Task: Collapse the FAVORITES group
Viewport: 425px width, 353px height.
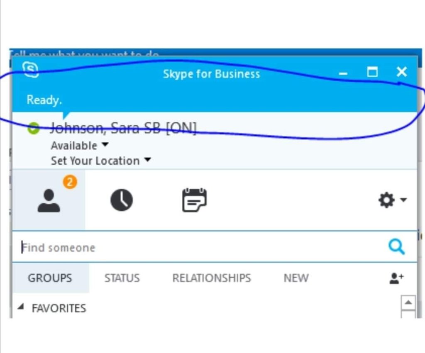Action: tap(20, 308)
